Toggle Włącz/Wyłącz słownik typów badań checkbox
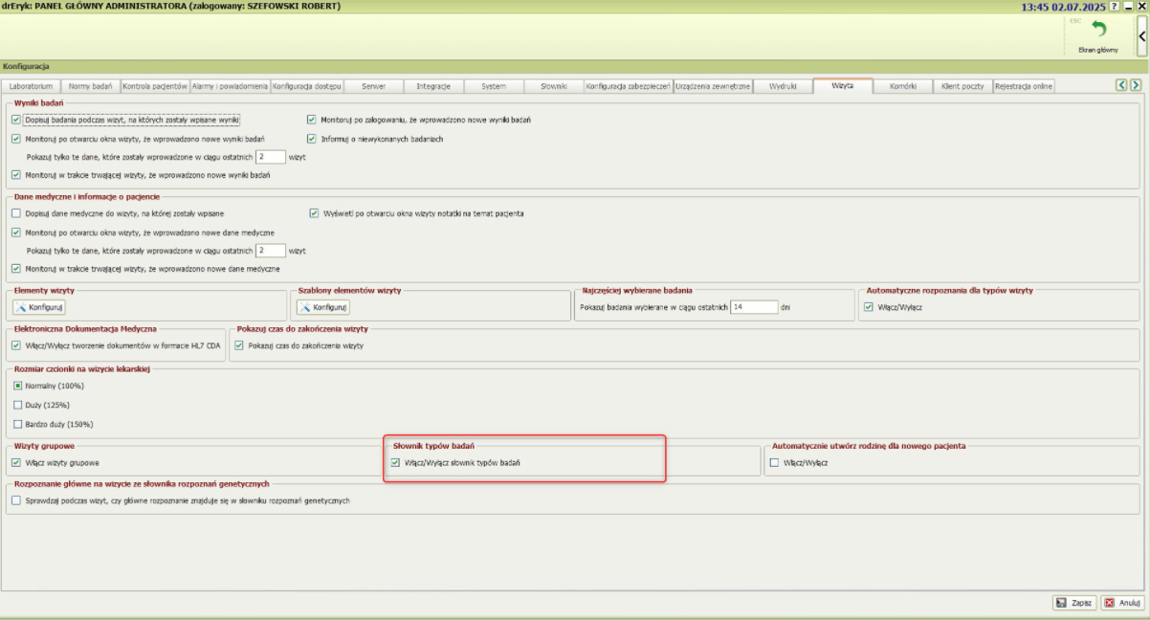Screen dimensions: 1150x620 396,462
